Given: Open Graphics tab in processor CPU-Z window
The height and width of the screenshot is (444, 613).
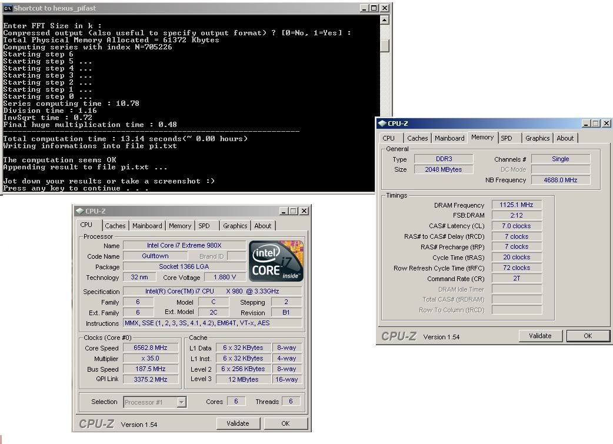Looking at the screenshot, I should pos(235,226).
